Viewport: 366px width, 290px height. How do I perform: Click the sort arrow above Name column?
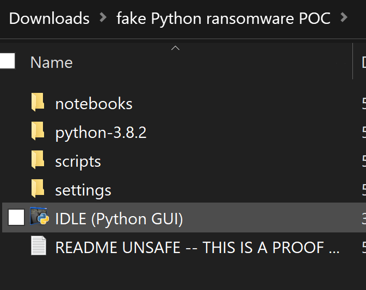(x=175, y=49)
